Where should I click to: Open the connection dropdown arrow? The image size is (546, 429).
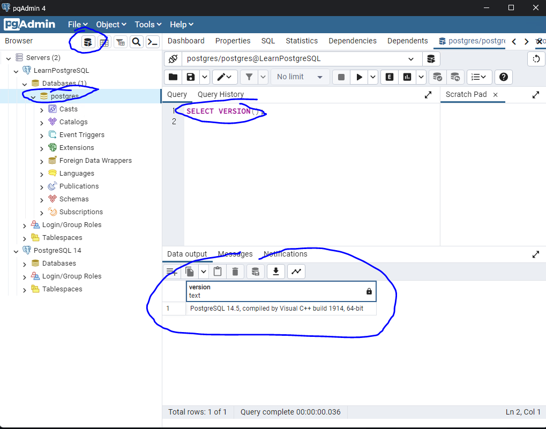point(411,59)
